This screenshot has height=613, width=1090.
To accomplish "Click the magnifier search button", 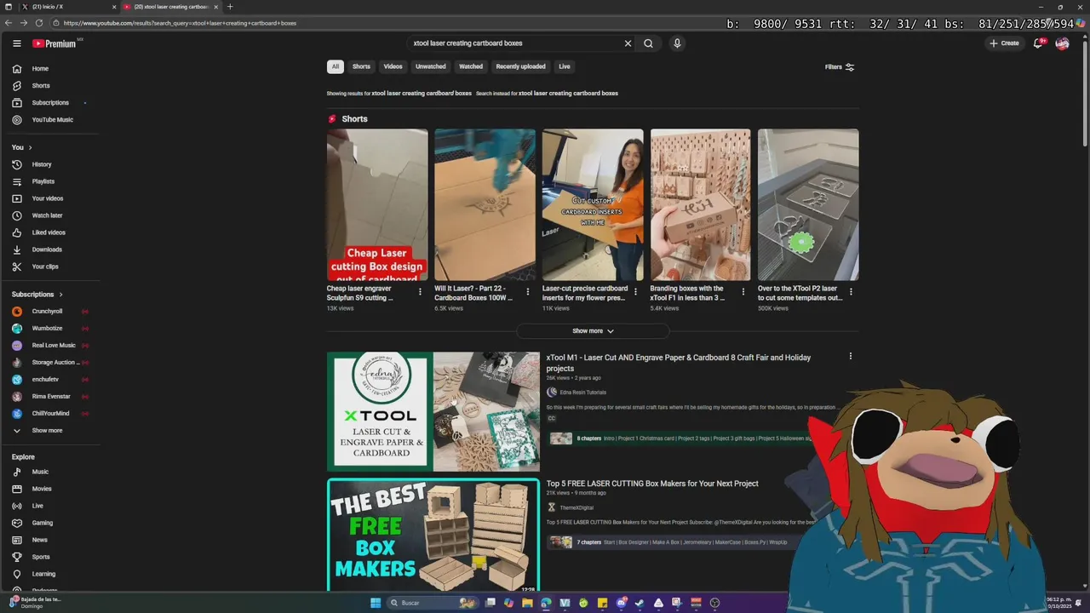I will [648, 43].
